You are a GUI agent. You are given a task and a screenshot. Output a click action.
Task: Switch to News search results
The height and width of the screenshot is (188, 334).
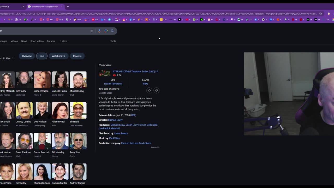24,41
